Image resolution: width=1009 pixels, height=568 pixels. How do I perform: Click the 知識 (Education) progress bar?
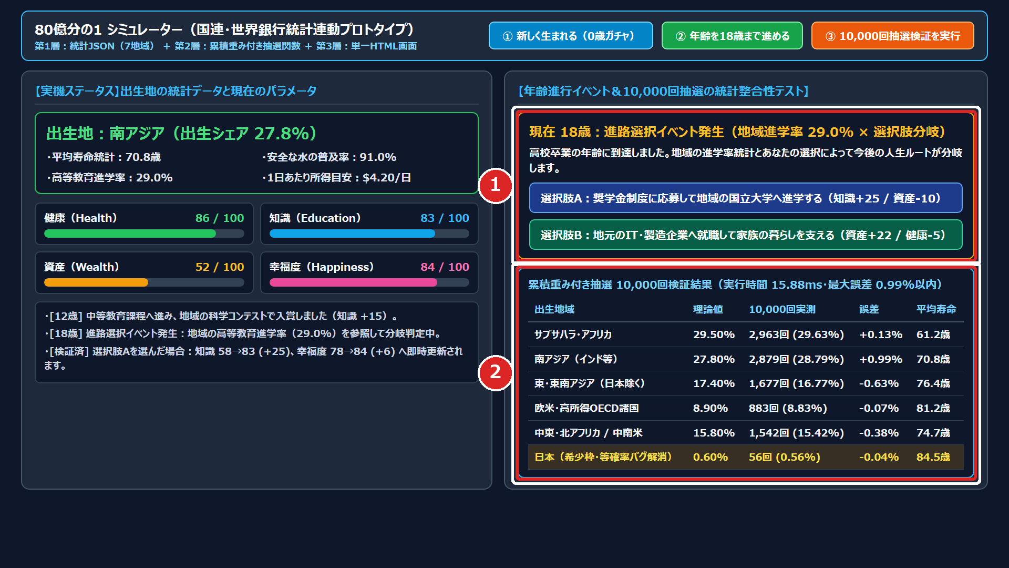coord(369,234)
